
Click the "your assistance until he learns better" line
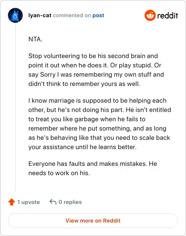82,147
